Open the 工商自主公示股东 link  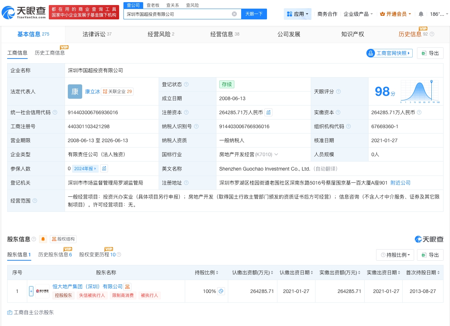31,312
